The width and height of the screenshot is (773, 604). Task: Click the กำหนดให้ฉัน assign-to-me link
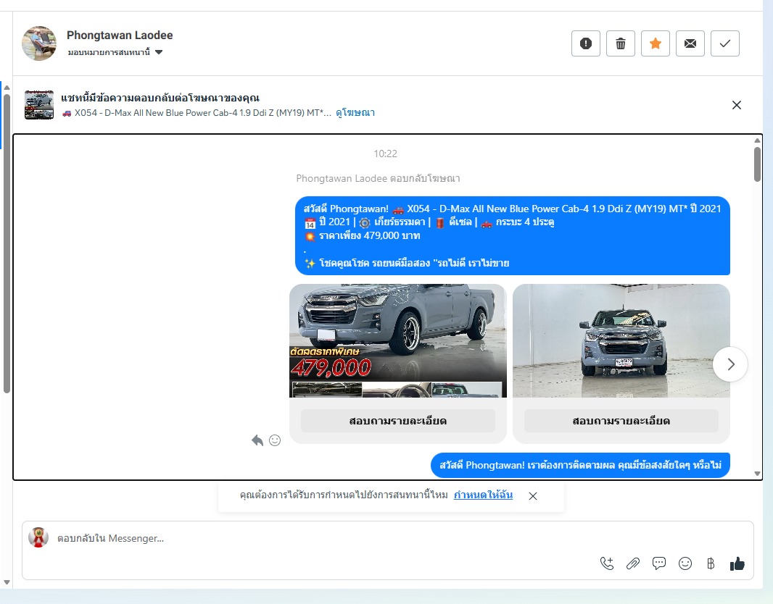point(483,495)
